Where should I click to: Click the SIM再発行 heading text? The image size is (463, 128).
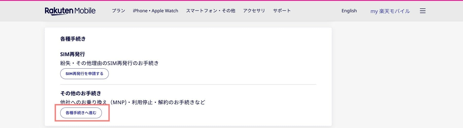coord(73,54)
